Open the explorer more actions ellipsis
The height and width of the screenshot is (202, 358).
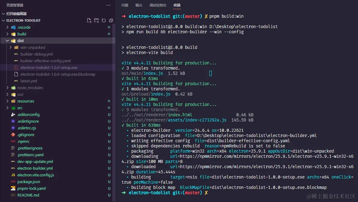tap(108, 5)
